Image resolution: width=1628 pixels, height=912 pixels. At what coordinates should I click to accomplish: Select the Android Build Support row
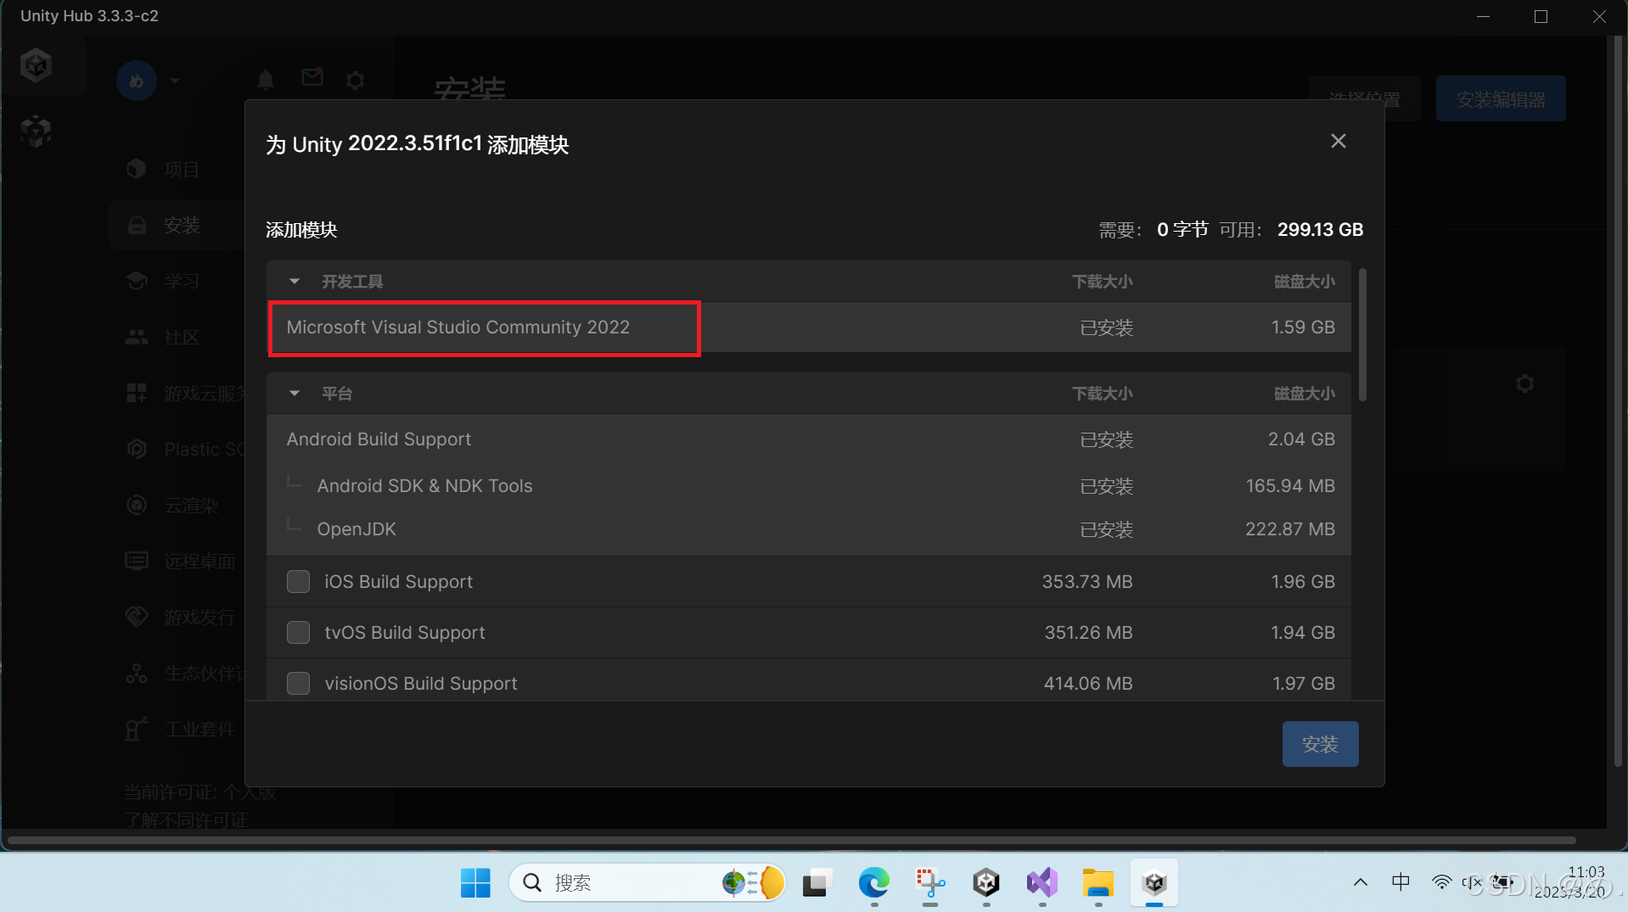(809, 439)
